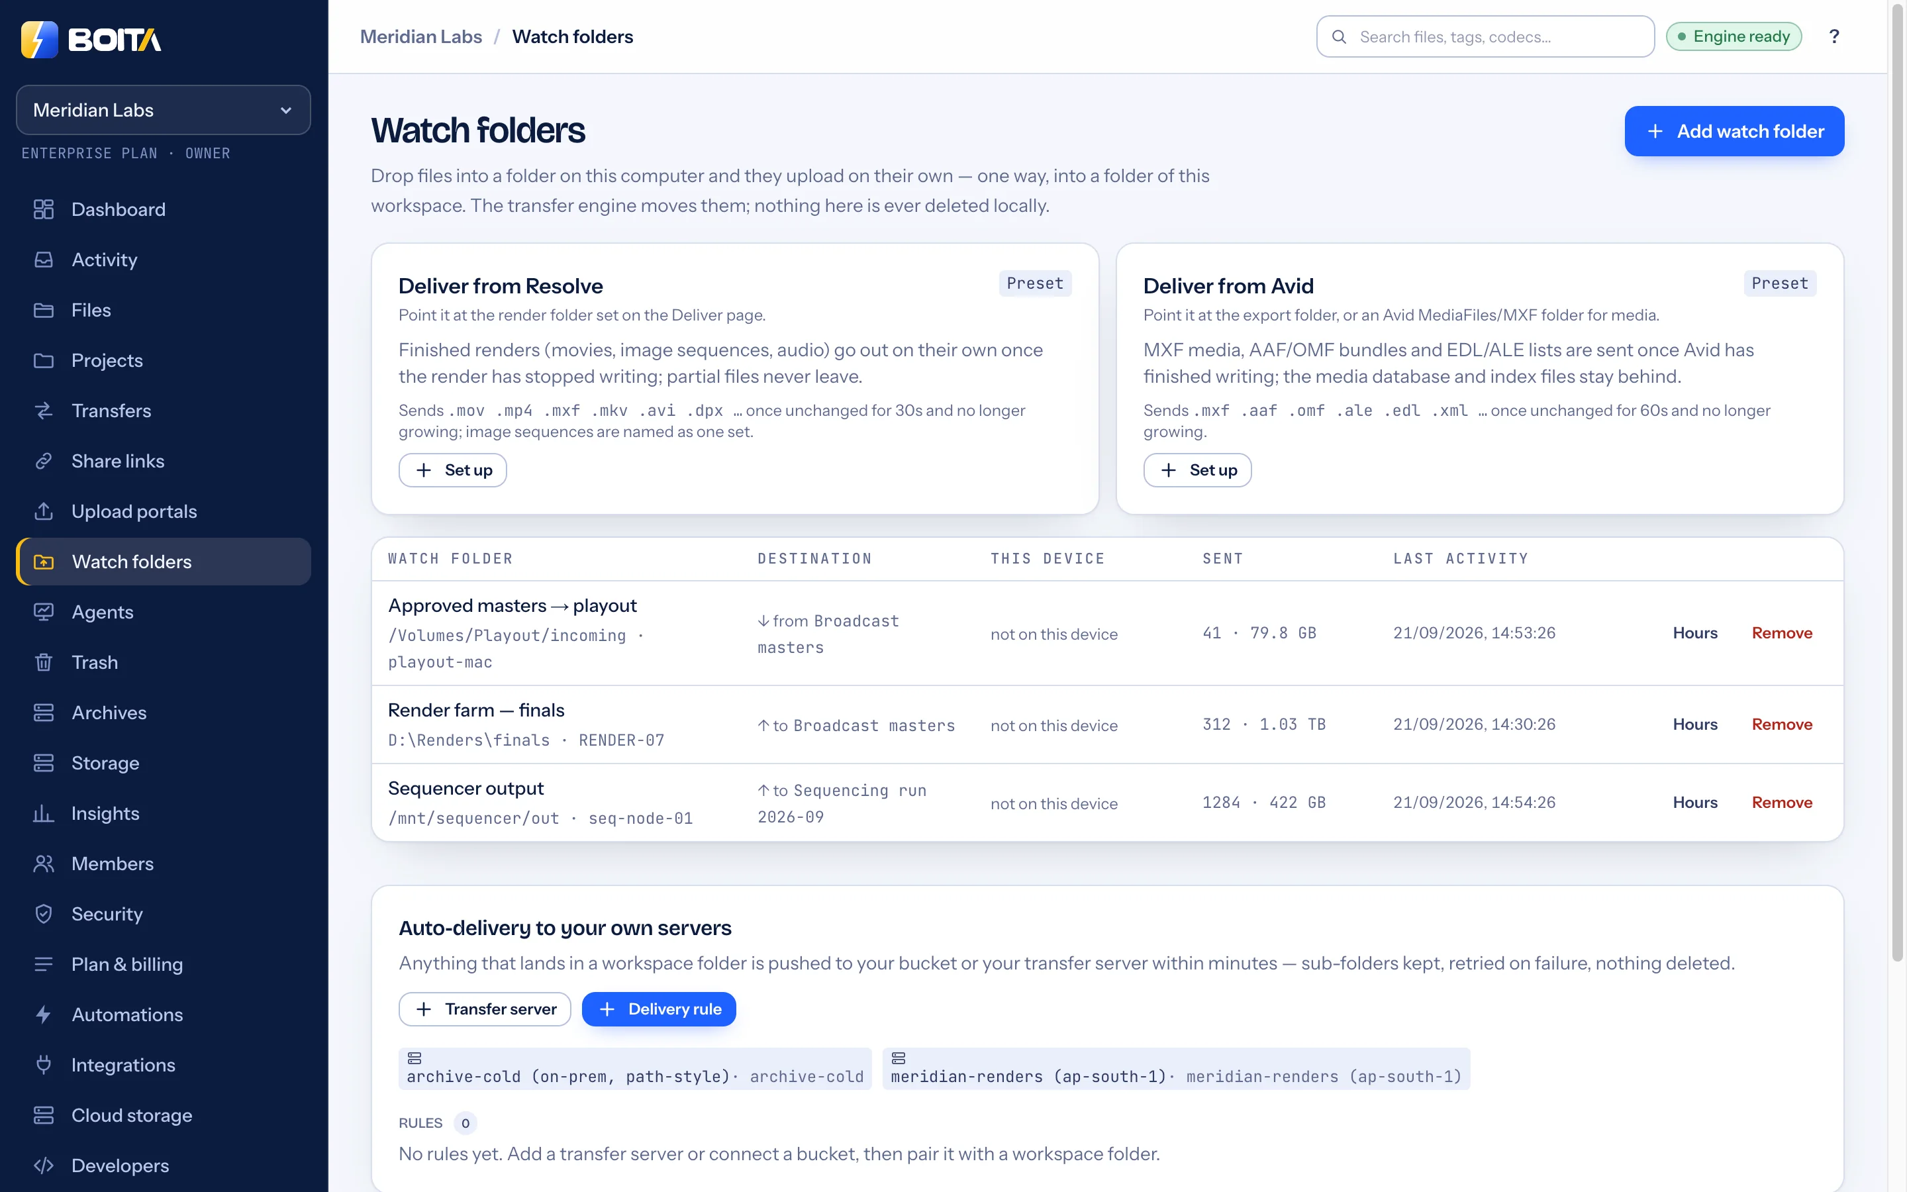This screenshot has height=1192, width=1907.
Task: Set up the Deliver from Resolve preset
Action: [452, 470]
